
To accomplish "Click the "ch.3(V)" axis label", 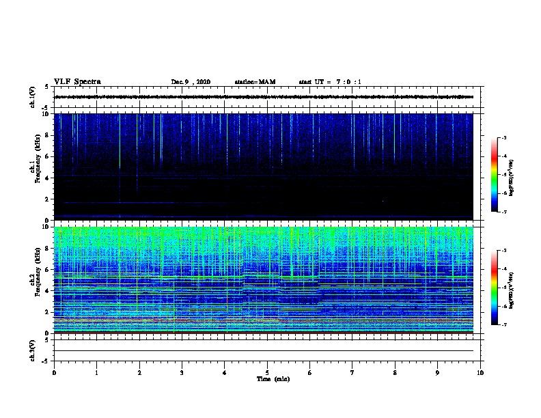I will (x=32, y=350).
